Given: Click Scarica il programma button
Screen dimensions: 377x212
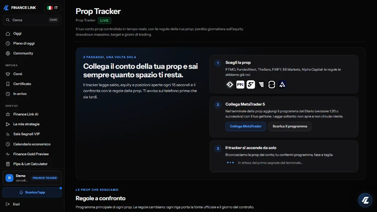Looking at the screenshot, I should [290, 126].
